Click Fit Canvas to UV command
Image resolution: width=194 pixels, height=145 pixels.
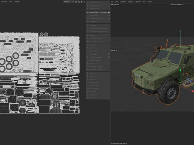point(95,41)
